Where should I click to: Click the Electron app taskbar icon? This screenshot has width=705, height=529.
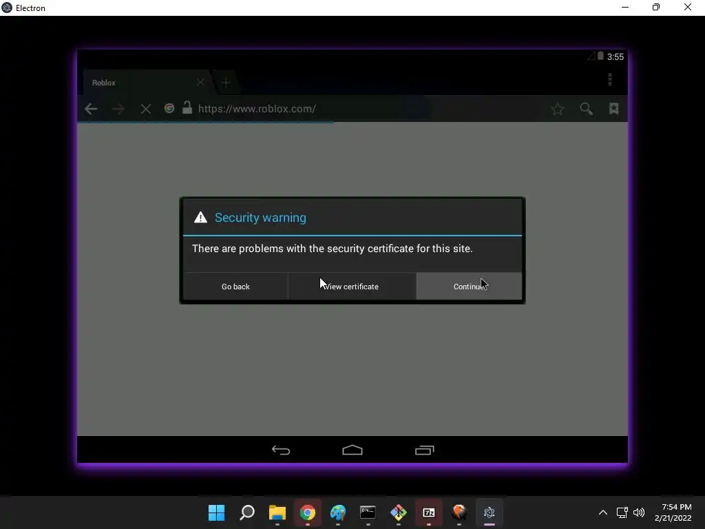[490, 512]
